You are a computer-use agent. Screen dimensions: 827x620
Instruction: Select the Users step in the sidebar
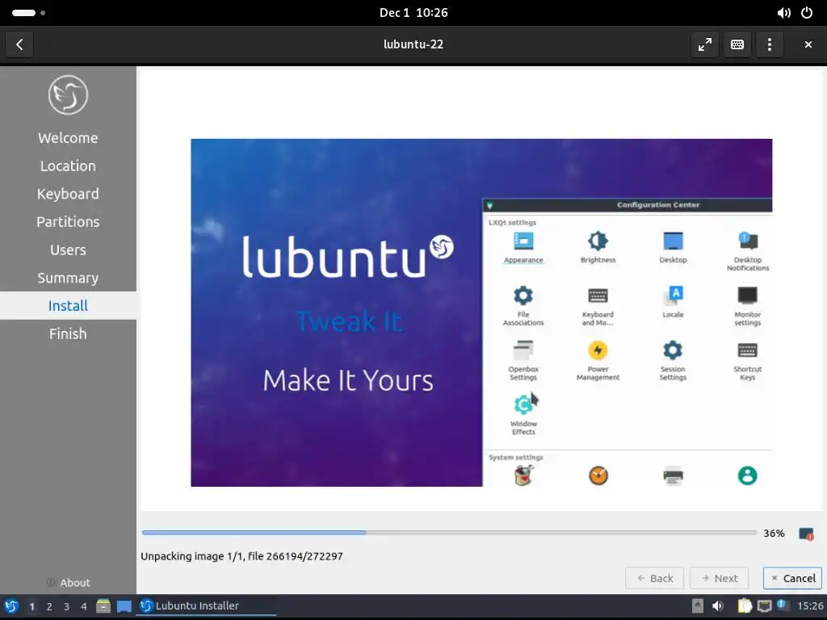click(68, 249)
